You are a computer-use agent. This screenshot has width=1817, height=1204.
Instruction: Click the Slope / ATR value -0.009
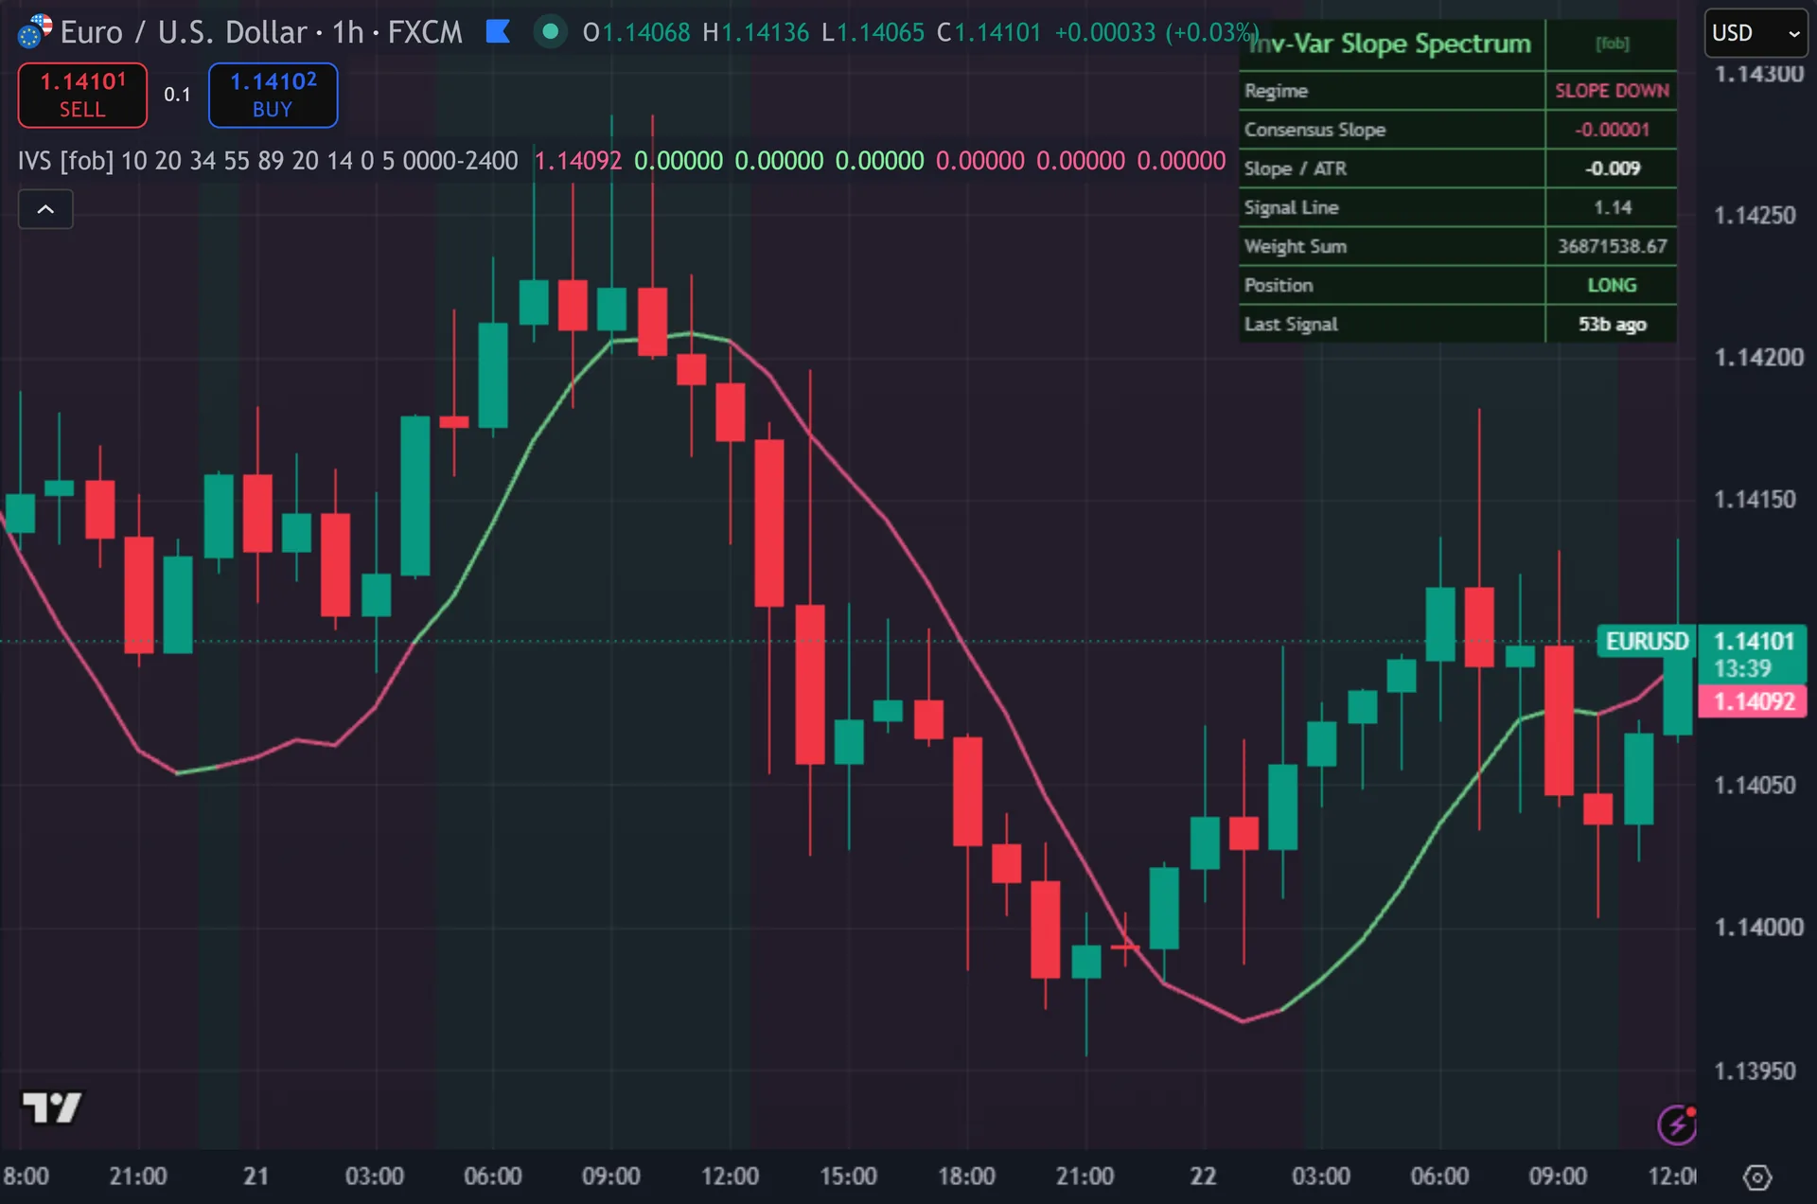pos(1613,168)
